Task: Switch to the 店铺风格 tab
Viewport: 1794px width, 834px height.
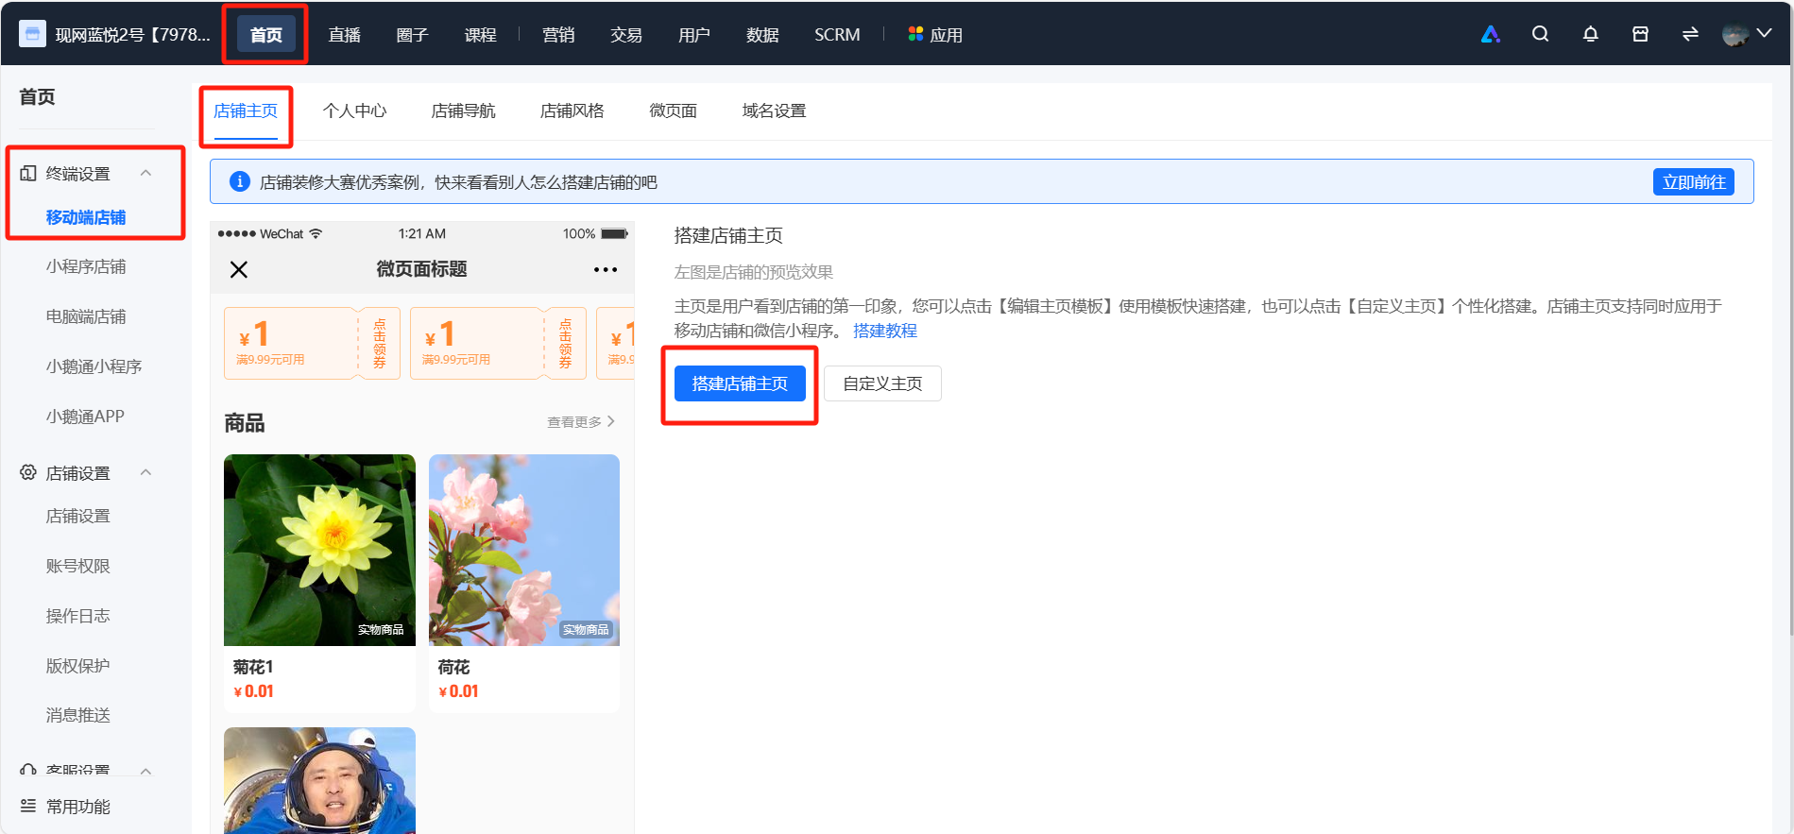Action: tap(572, 111)
